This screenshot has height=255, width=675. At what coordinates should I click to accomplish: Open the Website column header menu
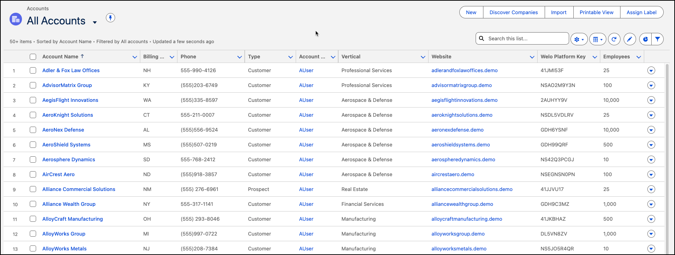click(x=532, y=57)
